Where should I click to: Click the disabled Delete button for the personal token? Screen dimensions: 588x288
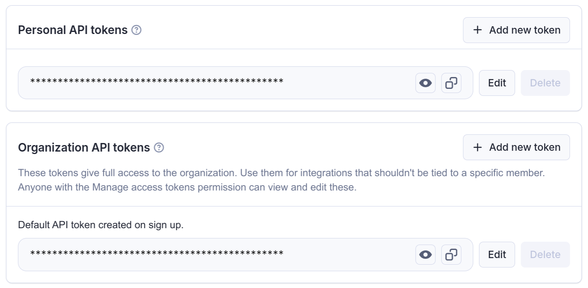545,83
